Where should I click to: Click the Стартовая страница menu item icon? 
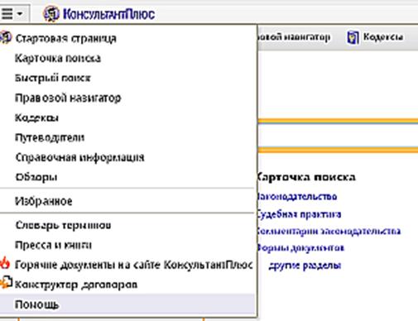tap(6, 37)
